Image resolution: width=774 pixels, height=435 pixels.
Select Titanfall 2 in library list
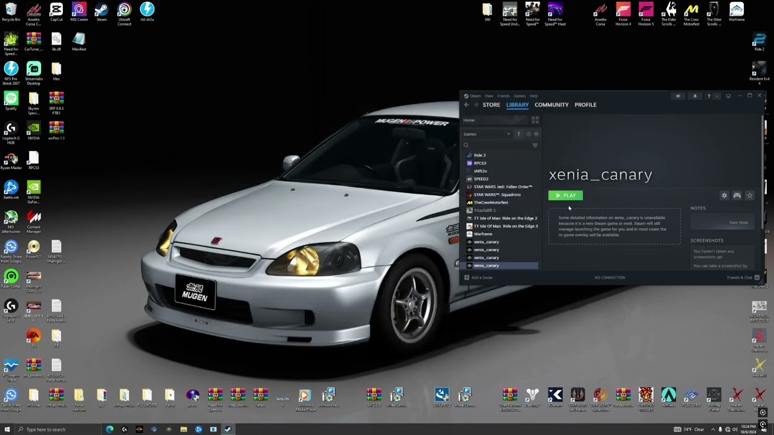point(501,210)
